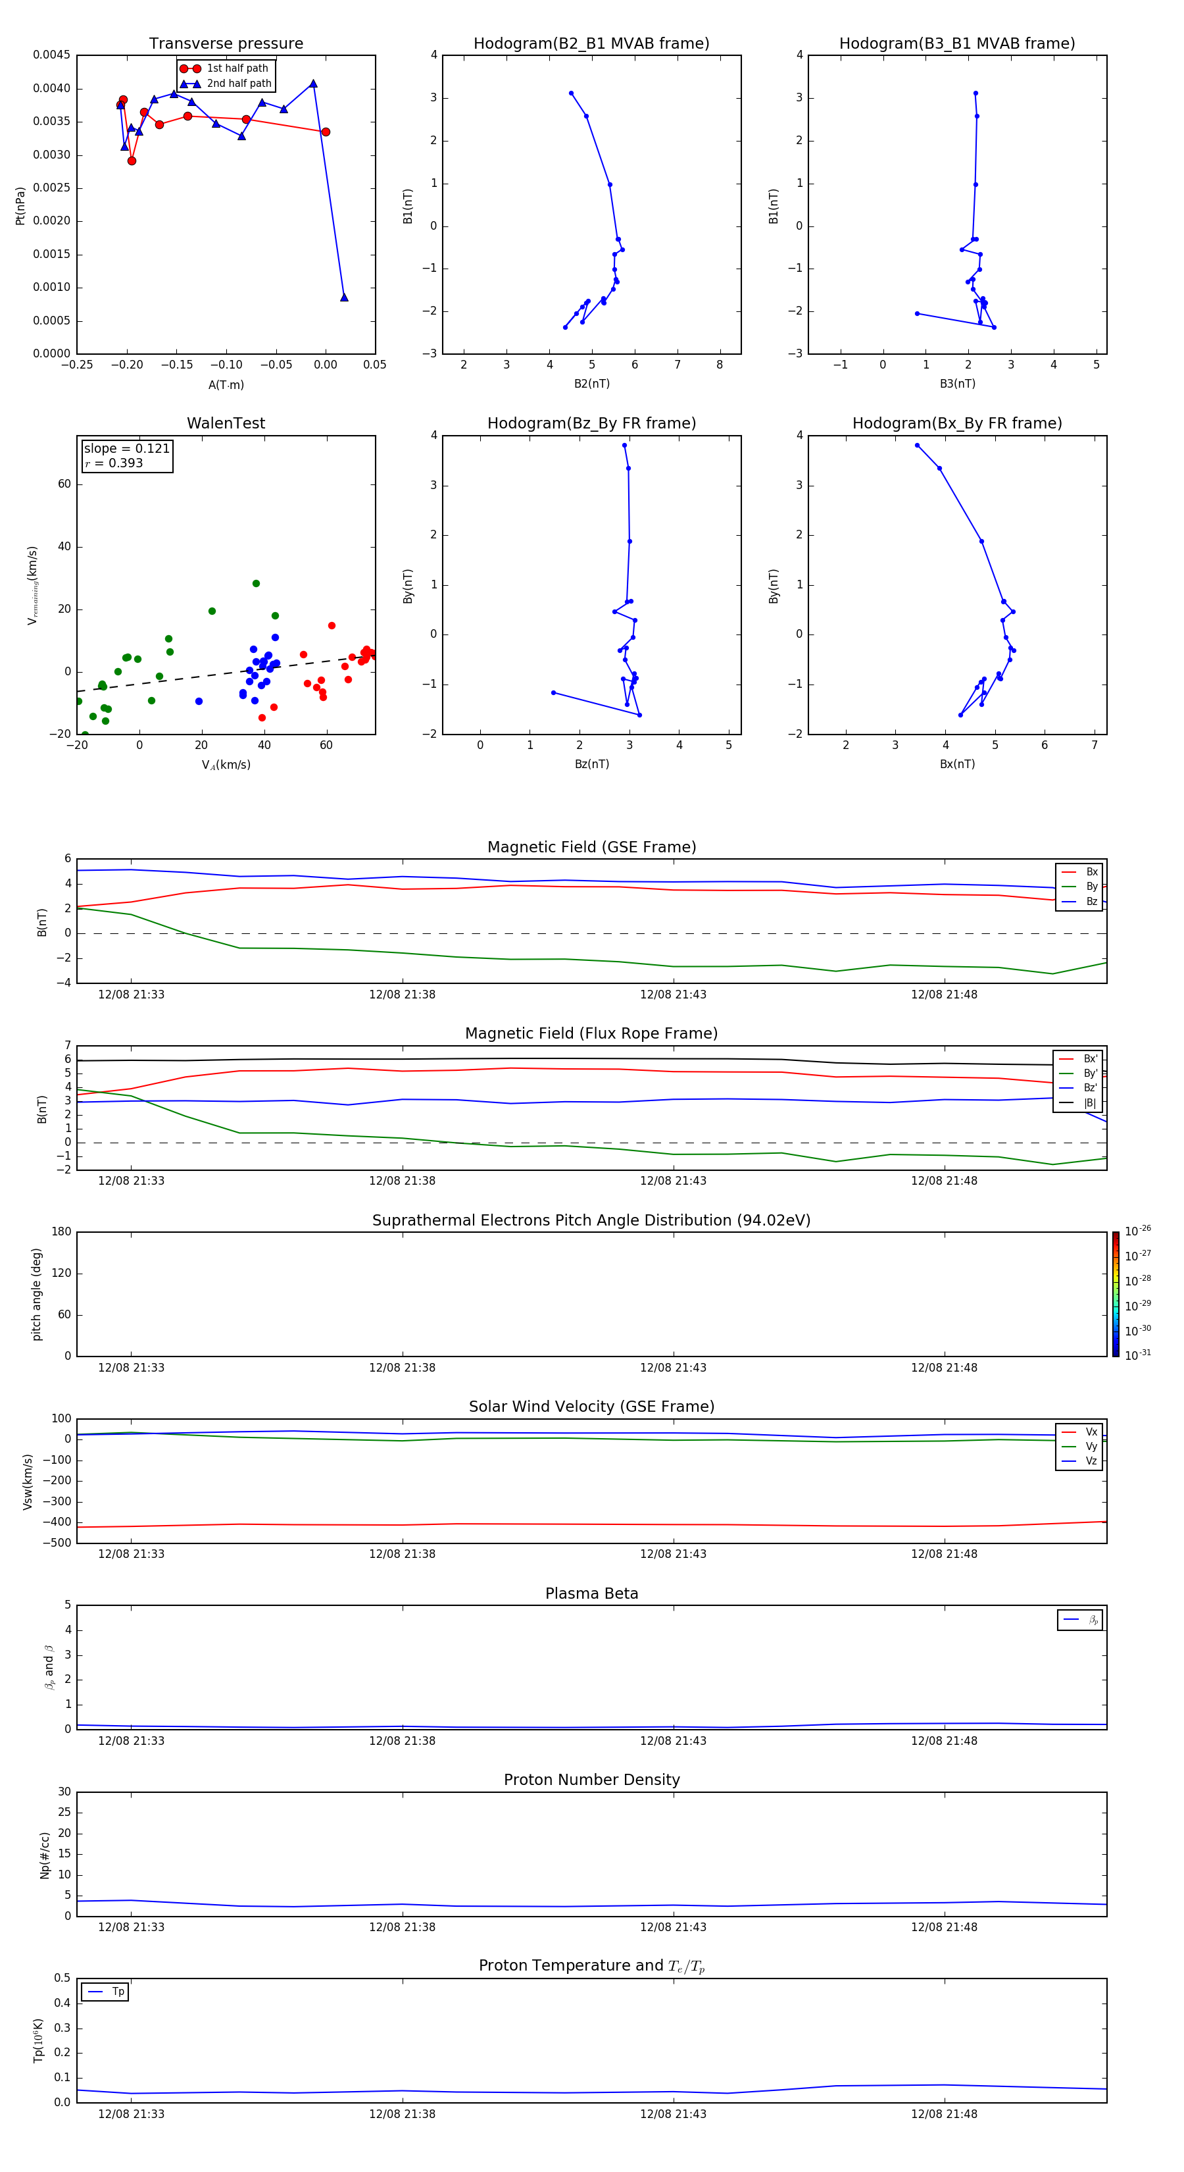Click 'slope = 0.121' annotation
Viewport: 1184px width, 2172px height.
(126, 449)
